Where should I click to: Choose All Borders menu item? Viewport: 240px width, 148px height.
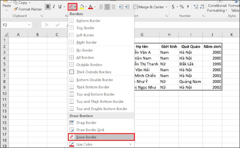pos(101,57)
